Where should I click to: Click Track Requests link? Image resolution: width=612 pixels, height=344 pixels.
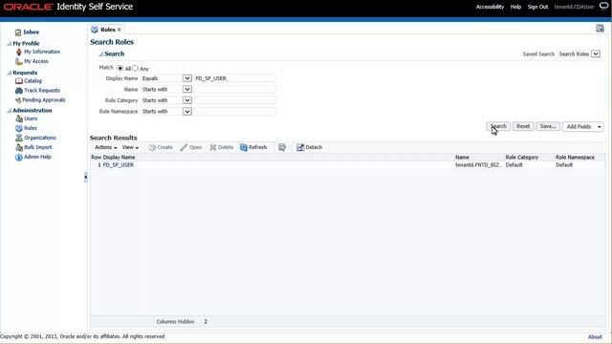(42, 91)
